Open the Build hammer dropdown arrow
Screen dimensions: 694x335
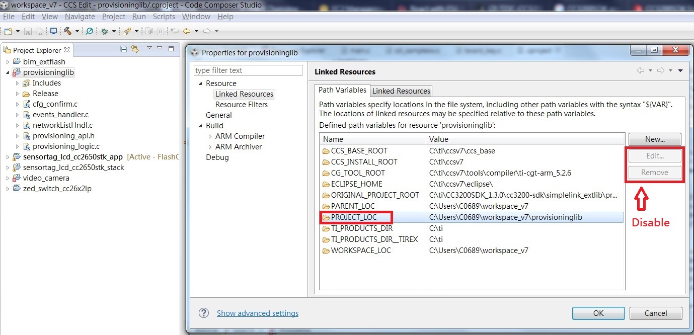77,31
